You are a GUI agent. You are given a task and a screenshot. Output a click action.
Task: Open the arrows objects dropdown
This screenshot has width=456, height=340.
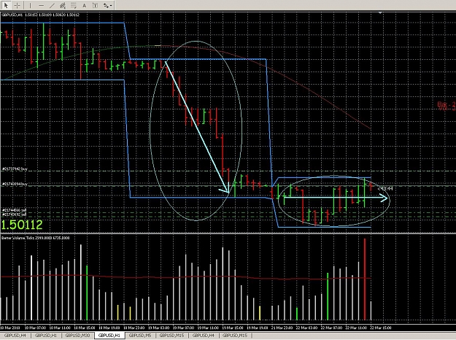pyautogui.click(x=107, y=5)
